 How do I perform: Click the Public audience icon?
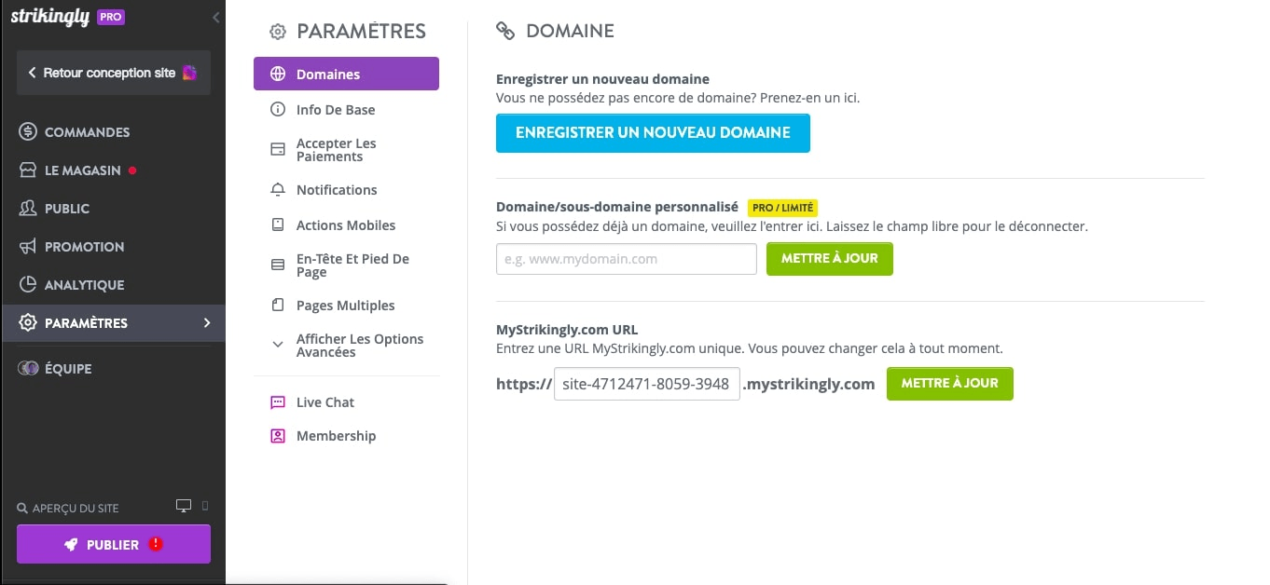click(28, 208)
